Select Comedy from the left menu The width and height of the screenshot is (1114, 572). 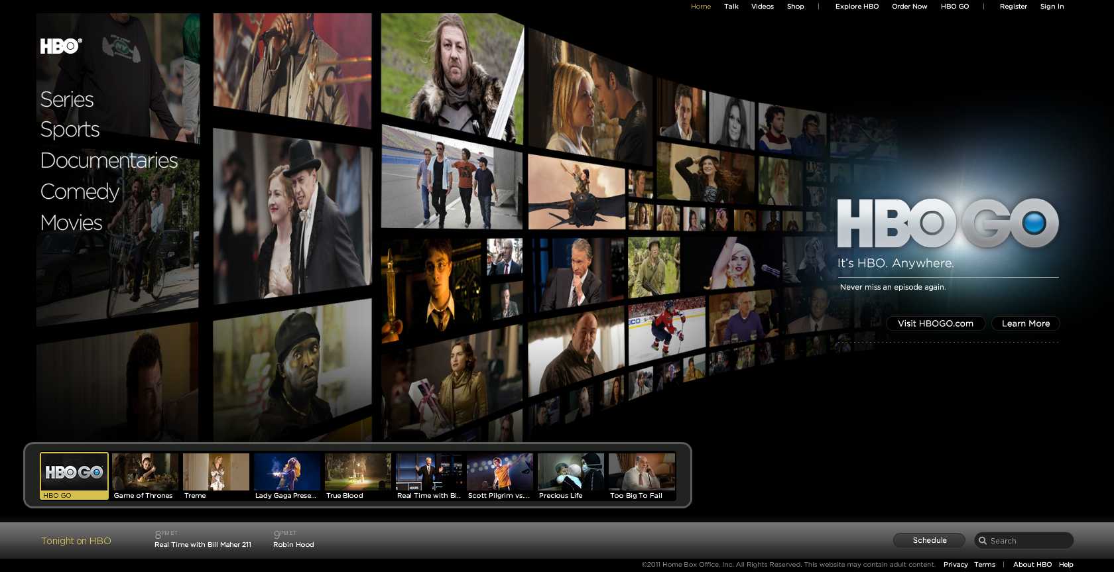[80, 192]
